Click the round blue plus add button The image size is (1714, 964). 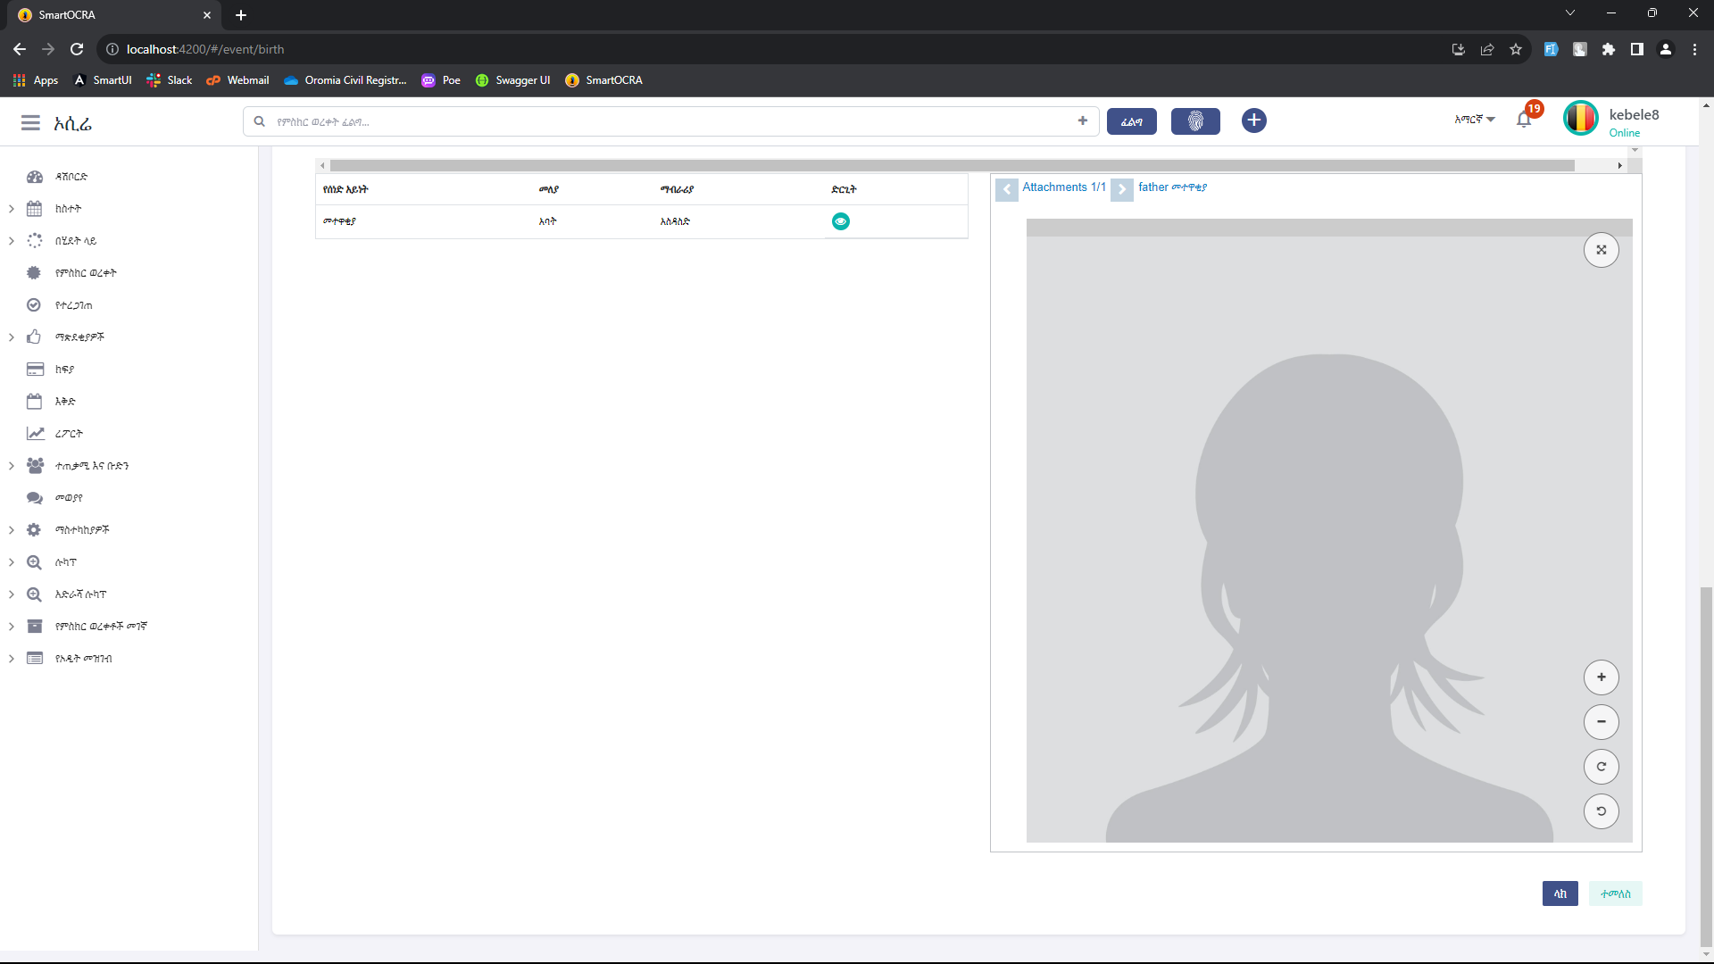tap(1253, 120)
